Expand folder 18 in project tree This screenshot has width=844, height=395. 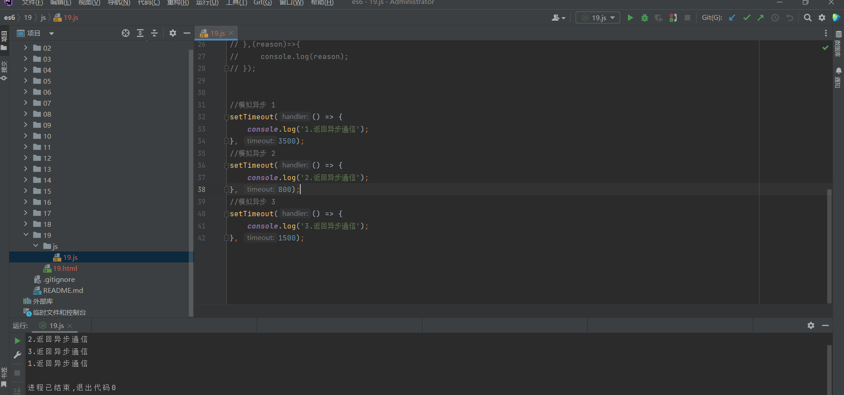[26, 224]
